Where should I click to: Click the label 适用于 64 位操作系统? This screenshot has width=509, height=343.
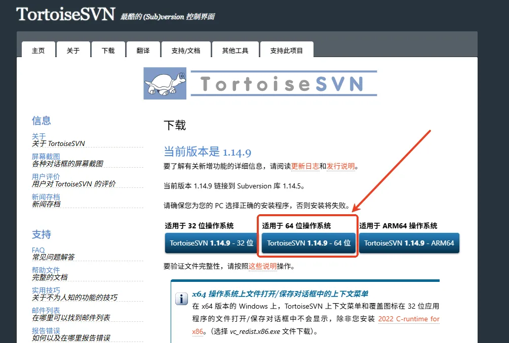coord(296,226)
